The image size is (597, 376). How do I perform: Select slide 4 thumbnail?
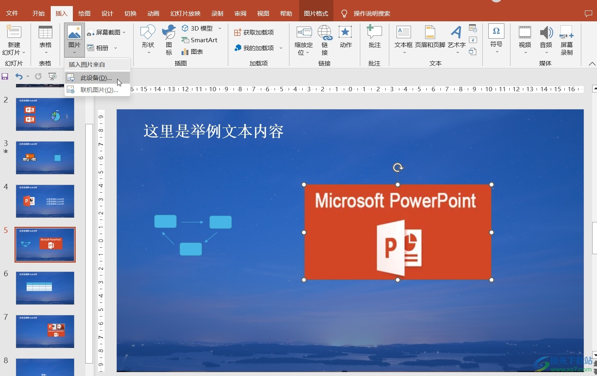coord(45,201)
